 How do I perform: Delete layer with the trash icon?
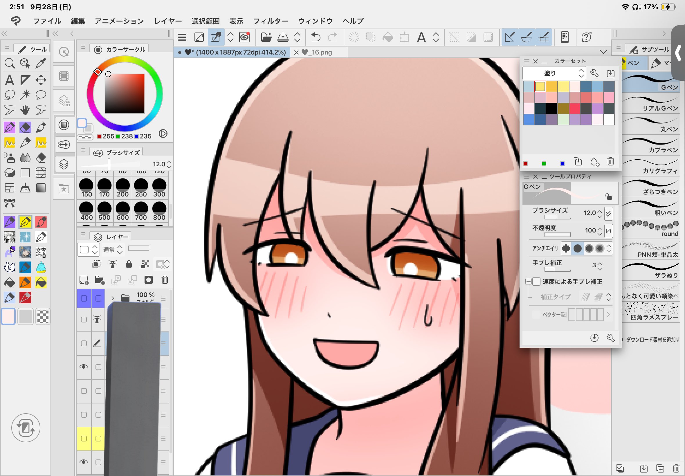[x=165, y=280]
